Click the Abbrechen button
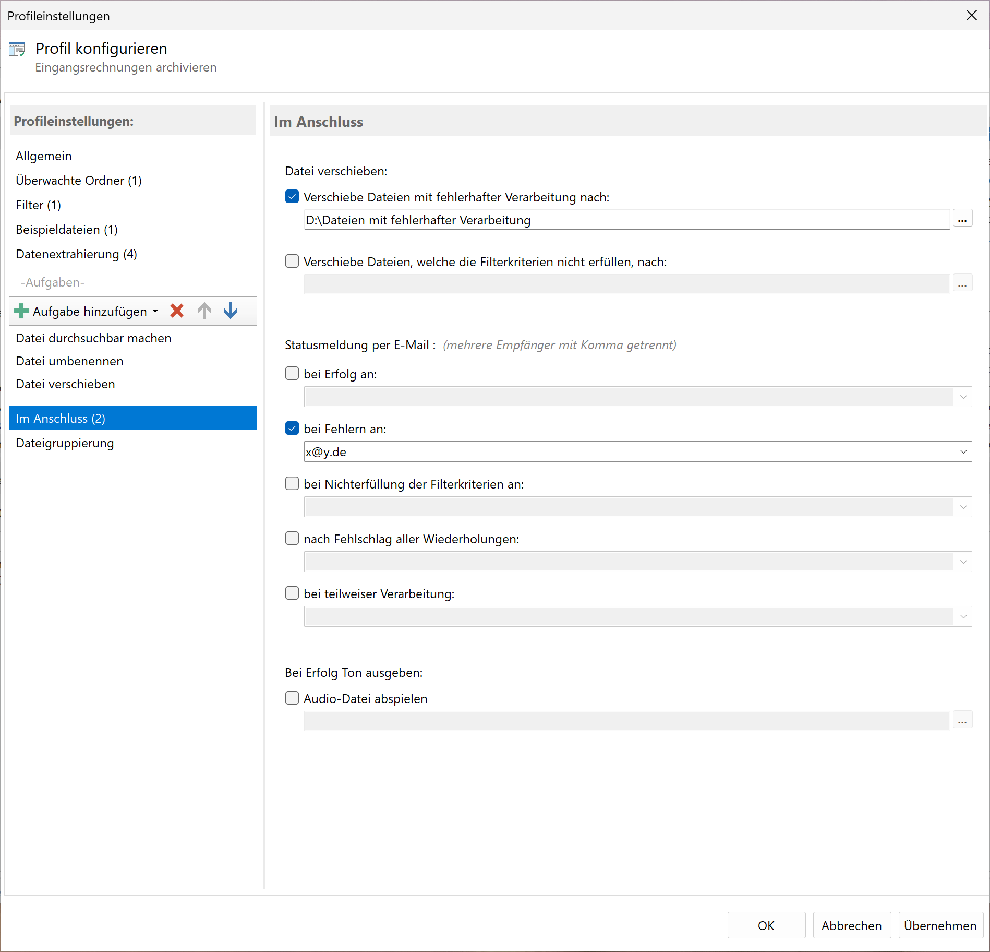The height and width of the screenshot is (952, 990). (851, 925)
